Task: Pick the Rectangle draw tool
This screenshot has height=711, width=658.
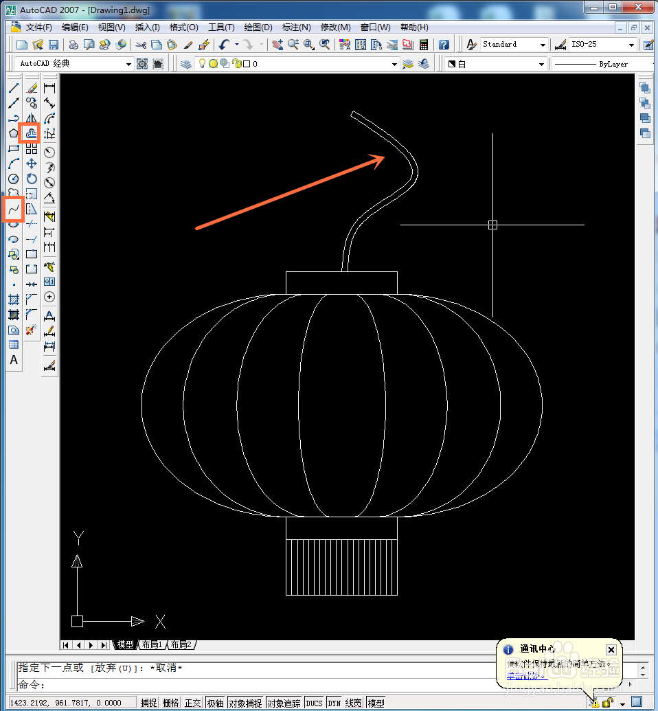Action: (14, 148)
